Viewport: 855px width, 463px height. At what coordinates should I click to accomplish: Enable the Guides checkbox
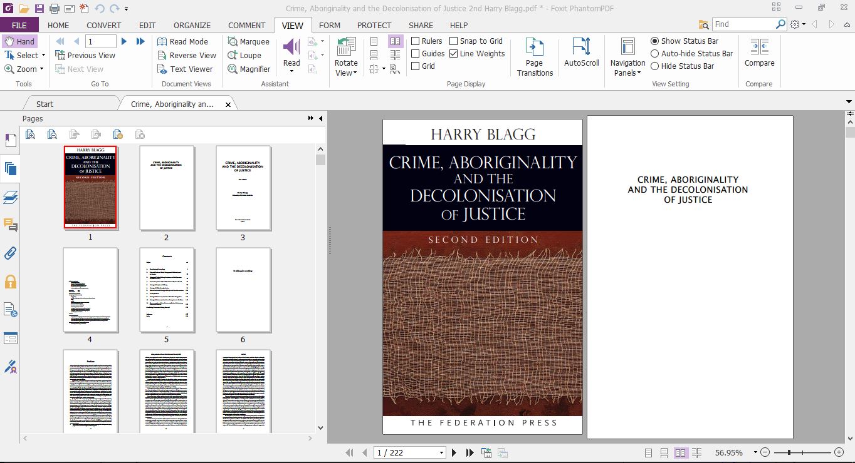coord(415,53)
